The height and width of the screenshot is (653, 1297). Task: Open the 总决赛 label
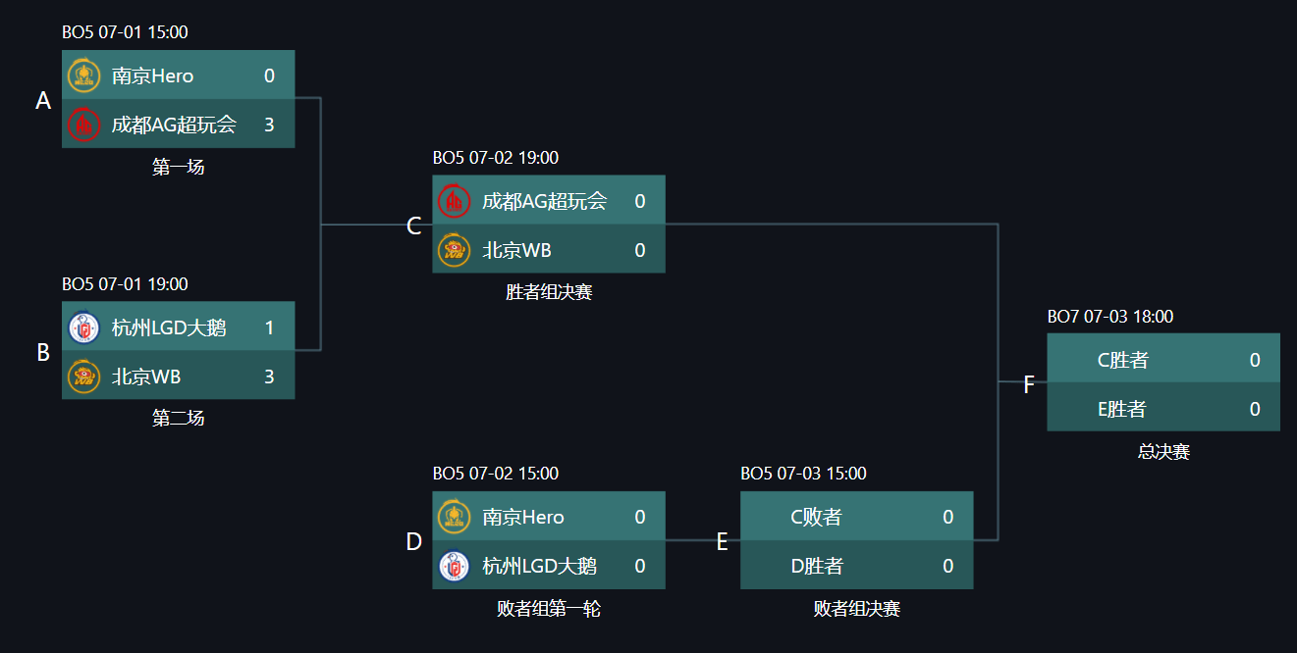pos(1163,452)
